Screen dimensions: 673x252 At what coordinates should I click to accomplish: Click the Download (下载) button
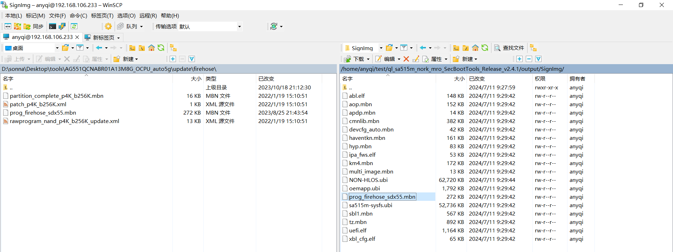pos(355,59)
